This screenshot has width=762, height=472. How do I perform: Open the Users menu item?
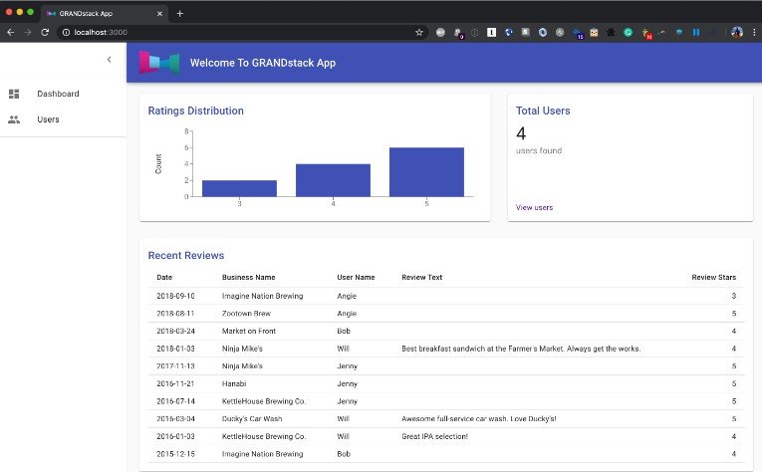point(48,119)
